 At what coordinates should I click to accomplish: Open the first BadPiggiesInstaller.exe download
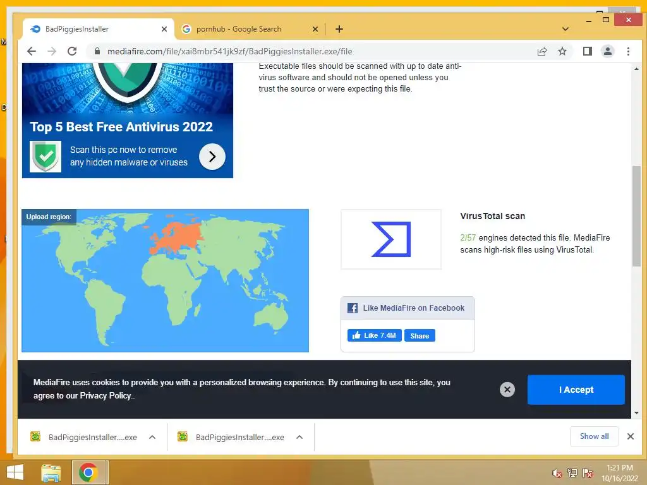pos(85,437)
